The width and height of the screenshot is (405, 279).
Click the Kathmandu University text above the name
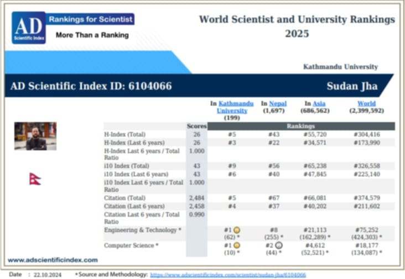(340, 67)
